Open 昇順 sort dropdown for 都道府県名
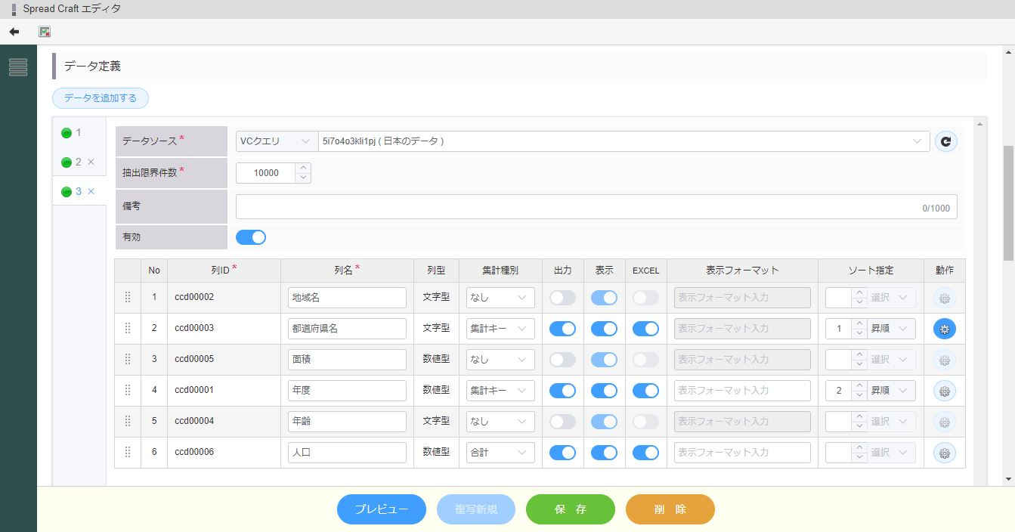 point(891,329)
